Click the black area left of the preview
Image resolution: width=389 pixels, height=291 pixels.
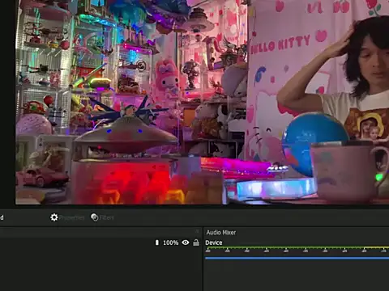point(7,103)
